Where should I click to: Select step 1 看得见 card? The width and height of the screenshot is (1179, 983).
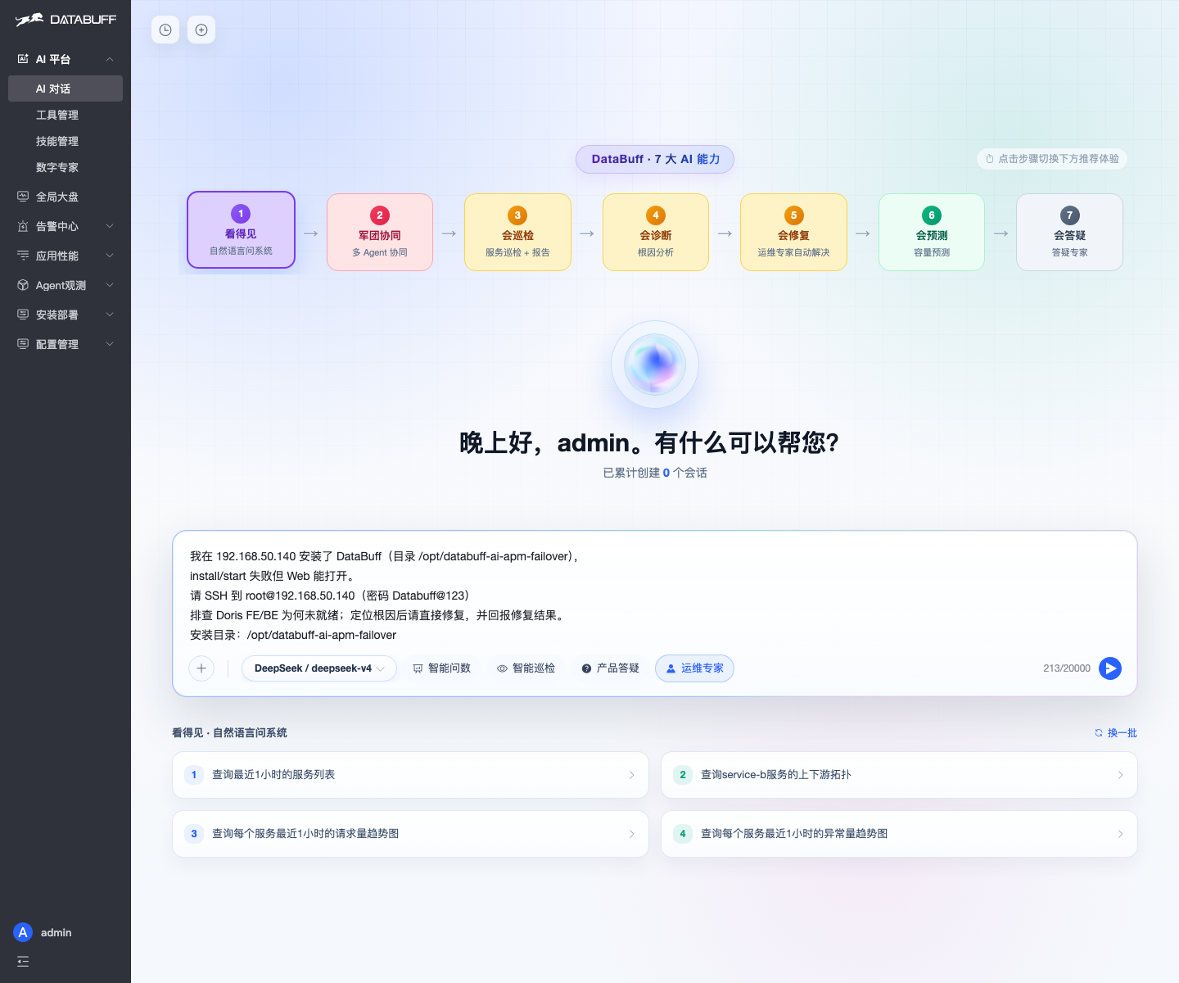241,230
